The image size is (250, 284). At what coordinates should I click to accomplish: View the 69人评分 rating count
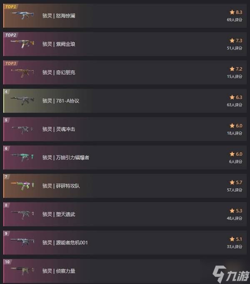point(235,20)
